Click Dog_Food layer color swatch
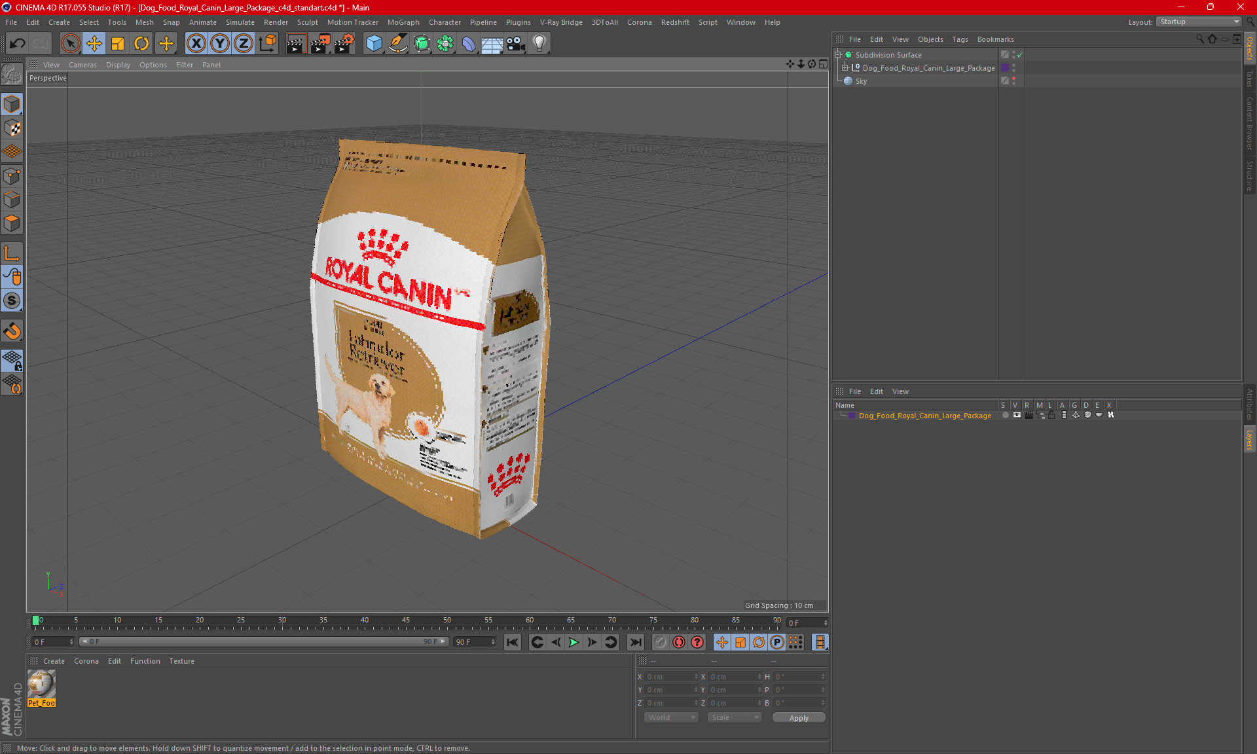The image size is (1257, 754). coord(852,416)
